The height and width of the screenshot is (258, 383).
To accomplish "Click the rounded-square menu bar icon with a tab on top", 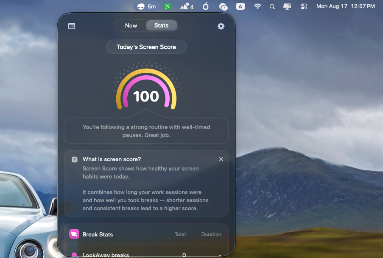I will pos(206,6).
